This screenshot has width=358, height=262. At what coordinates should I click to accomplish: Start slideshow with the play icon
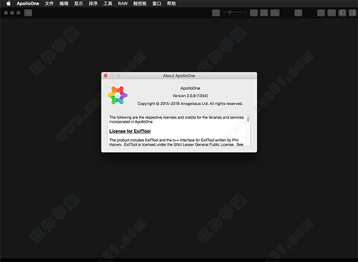[332, 13]
